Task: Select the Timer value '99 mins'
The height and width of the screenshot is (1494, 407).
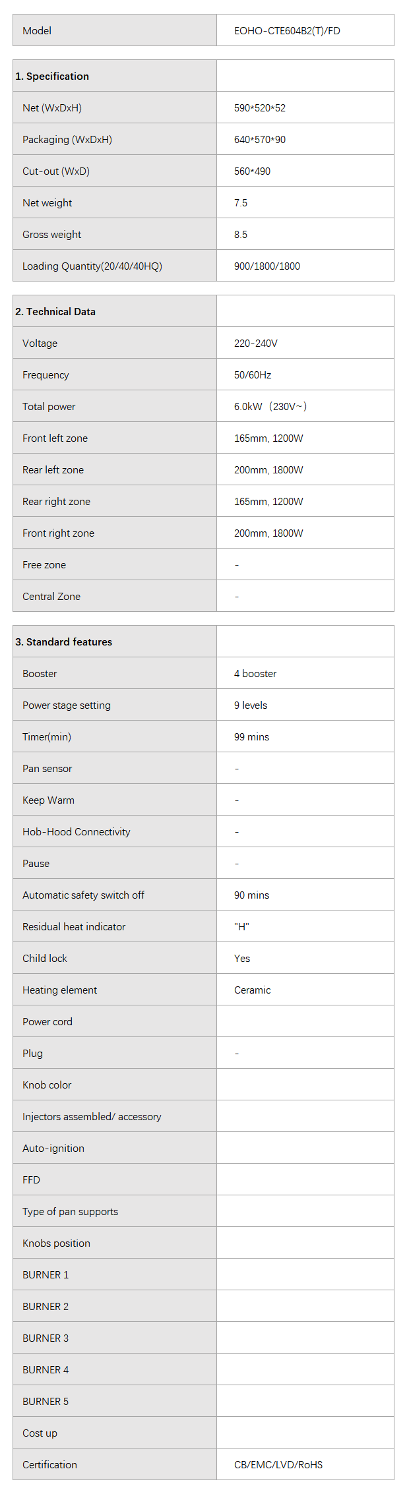Action: click(251, 737)
